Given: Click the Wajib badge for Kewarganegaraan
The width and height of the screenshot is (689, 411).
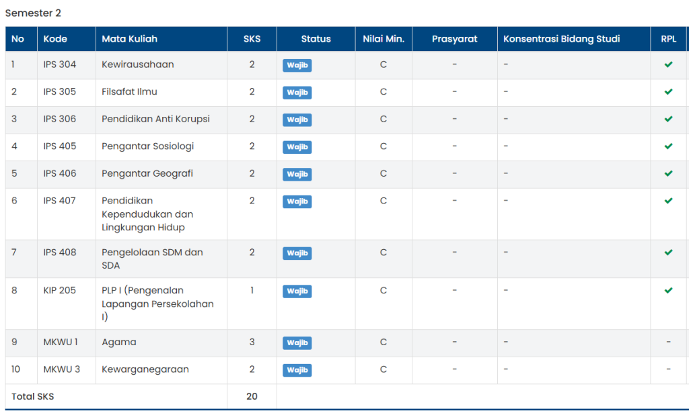Looking at the screenshot, I should 297,370.
